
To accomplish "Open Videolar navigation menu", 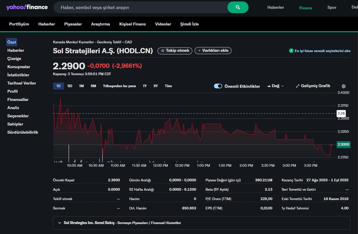I will pyautogui.click(x=163, y=24).
